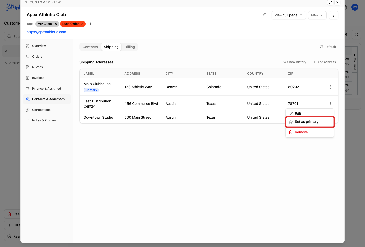The height and width of the screenshot is (247, 365).
Task: Click the Refresh button for addresses
Action: [x=327, y=47]
